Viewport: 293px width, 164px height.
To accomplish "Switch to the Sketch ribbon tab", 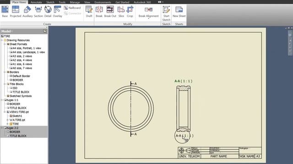I will click(x=50, y=2).
